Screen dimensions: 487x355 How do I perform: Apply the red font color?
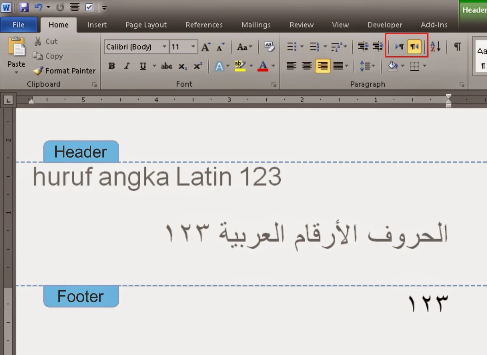263,66
